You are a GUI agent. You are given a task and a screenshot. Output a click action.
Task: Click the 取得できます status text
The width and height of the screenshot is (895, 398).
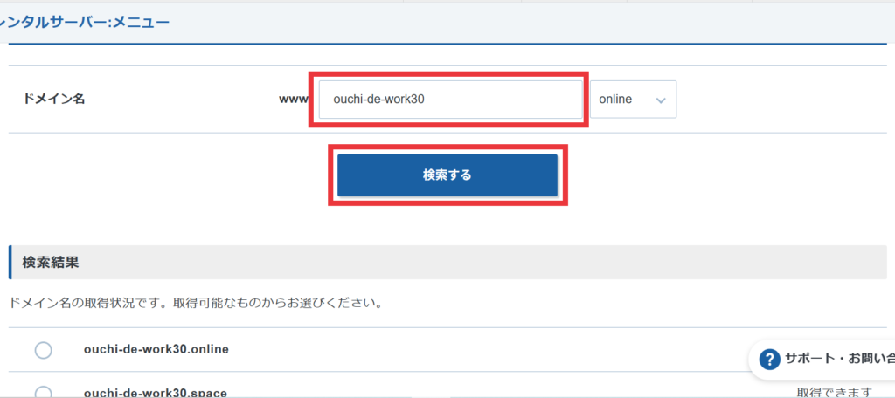[835, 392]
